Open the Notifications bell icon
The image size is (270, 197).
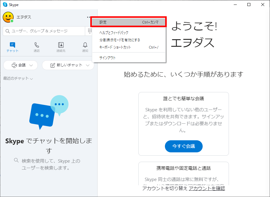[85, 45]
